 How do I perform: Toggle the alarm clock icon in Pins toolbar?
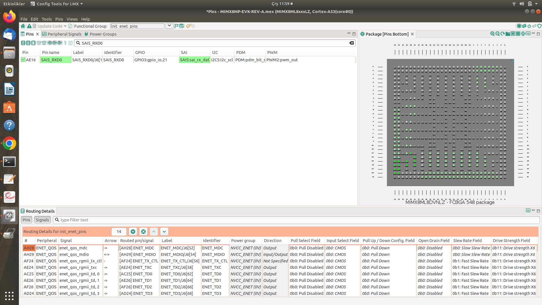(71, 43)
